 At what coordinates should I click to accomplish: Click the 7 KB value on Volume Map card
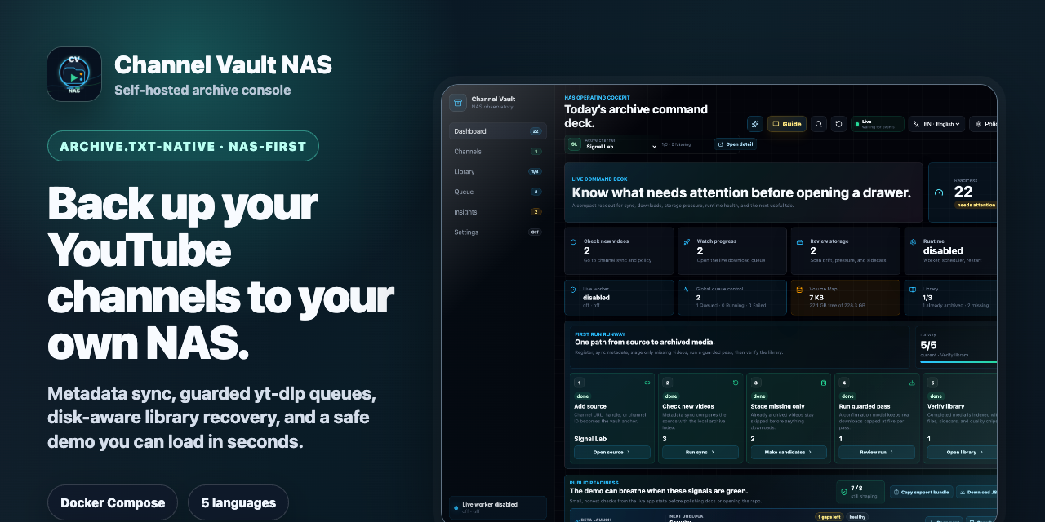click(x=816, y=298)
